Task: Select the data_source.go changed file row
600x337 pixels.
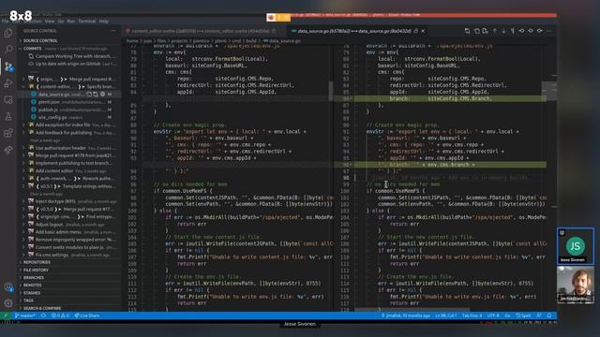Action: (x=70, y=94)
